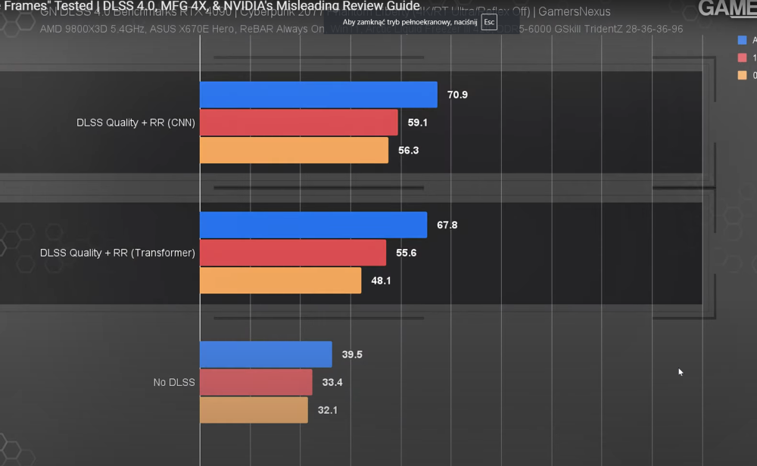Screen dimensions: 757x466
Task: Click the red Transformer bar
Action: click(x=293, y=253)
